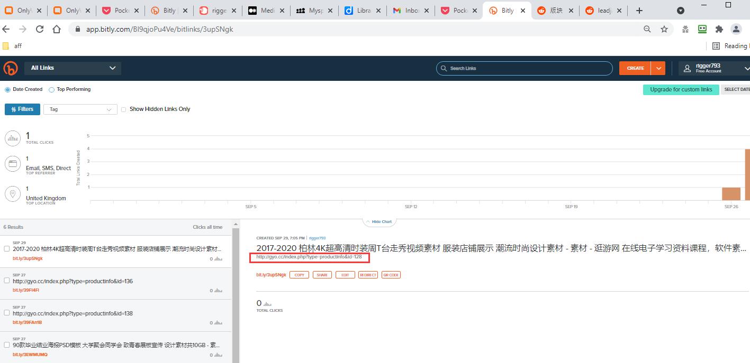Bookmark this page with the star icon
The image size is (750, 363).
[664, 29]
